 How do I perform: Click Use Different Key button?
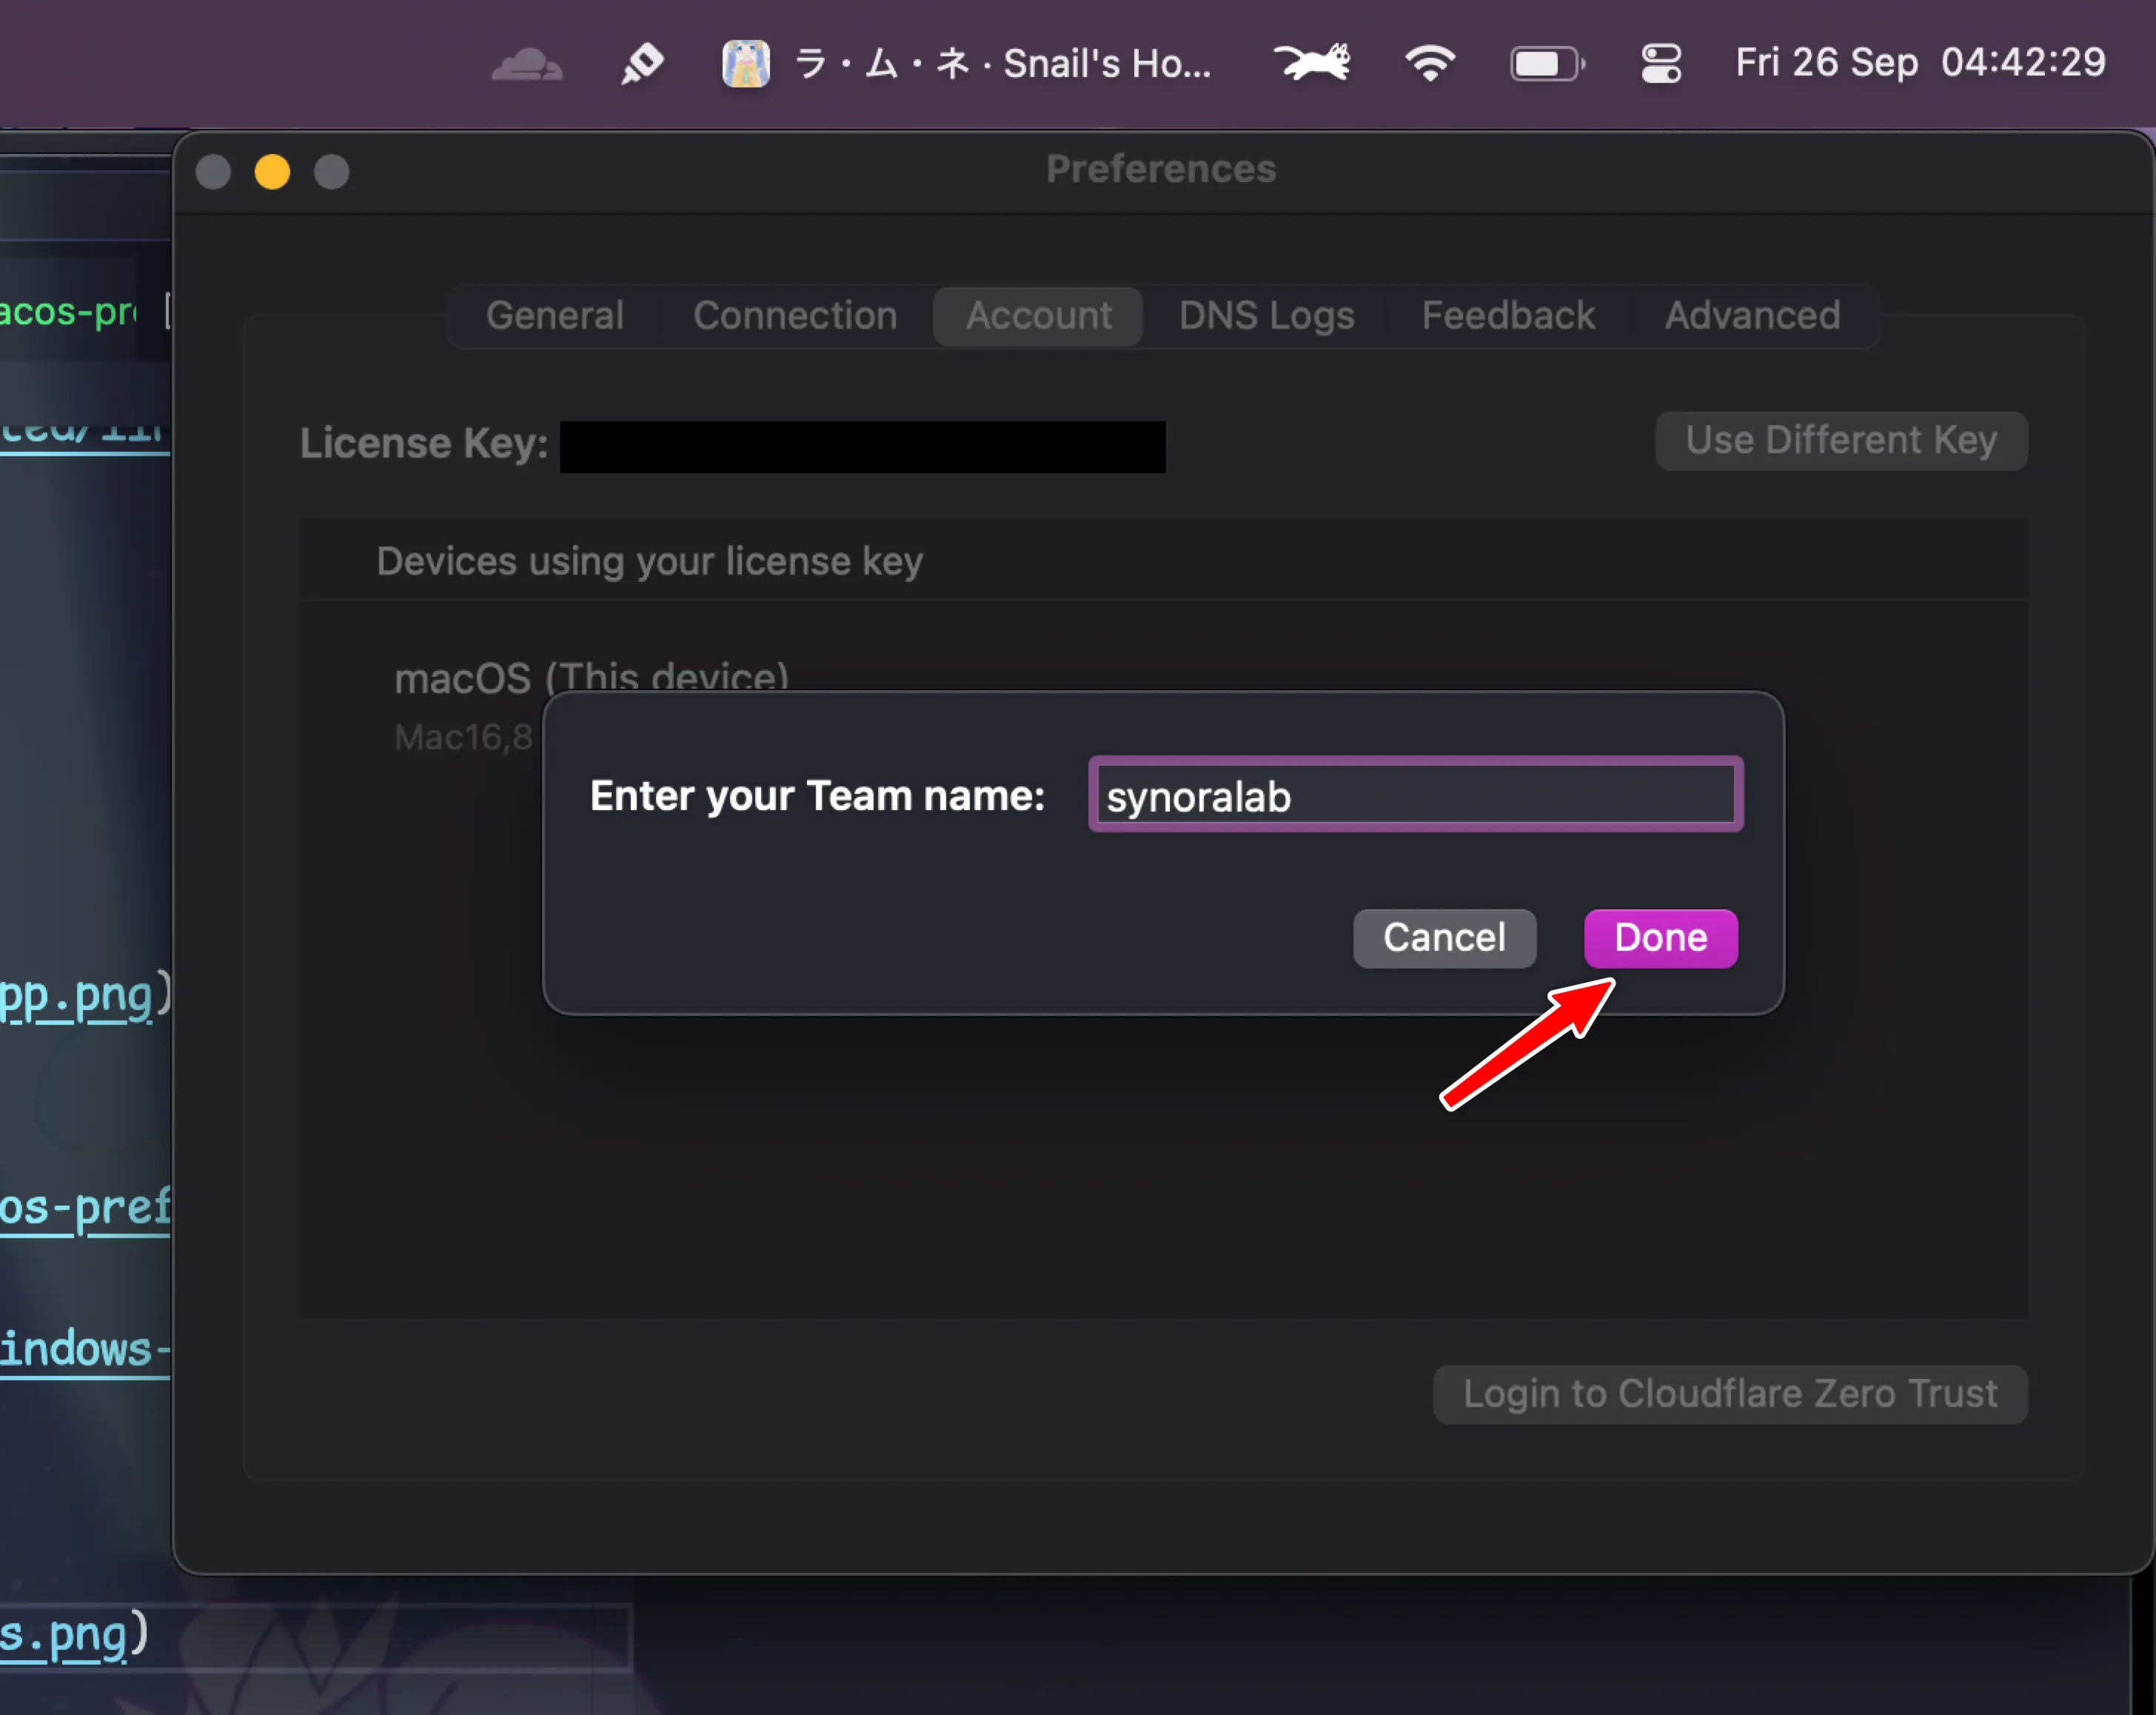[1841, 441]
